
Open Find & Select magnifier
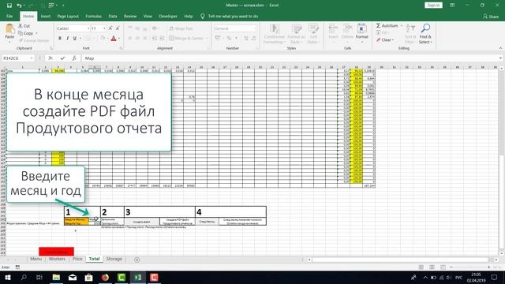425,33
